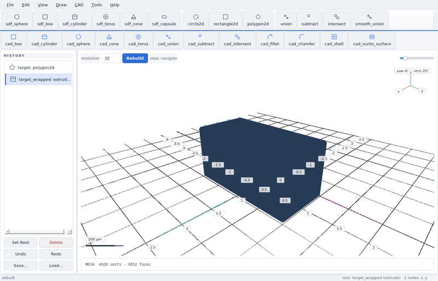
Task: Click the slider handle in viewport corner
Action: pos(405,58)
